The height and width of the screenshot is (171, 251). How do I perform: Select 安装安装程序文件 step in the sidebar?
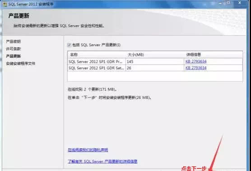coord(20,64)
